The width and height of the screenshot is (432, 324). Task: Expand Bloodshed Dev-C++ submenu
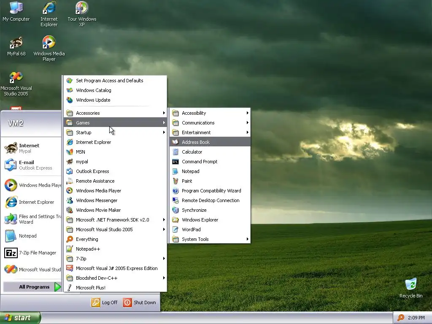coord(115,278)
